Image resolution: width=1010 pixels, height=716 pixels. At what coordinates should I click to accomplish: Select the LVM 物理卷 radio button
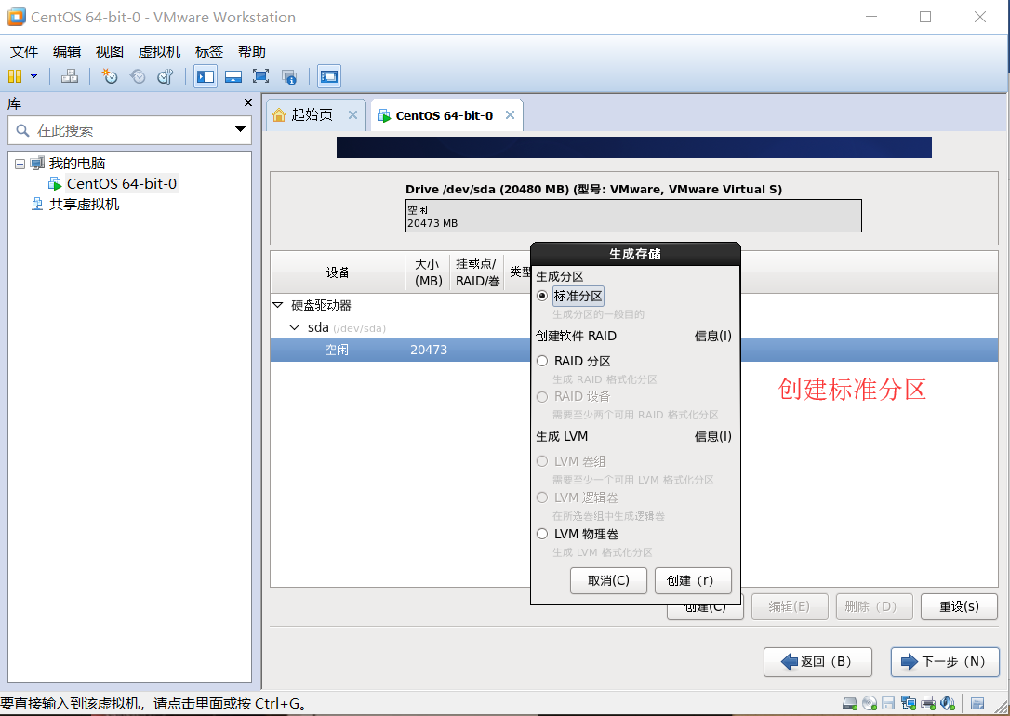click(x=542, y=534)
